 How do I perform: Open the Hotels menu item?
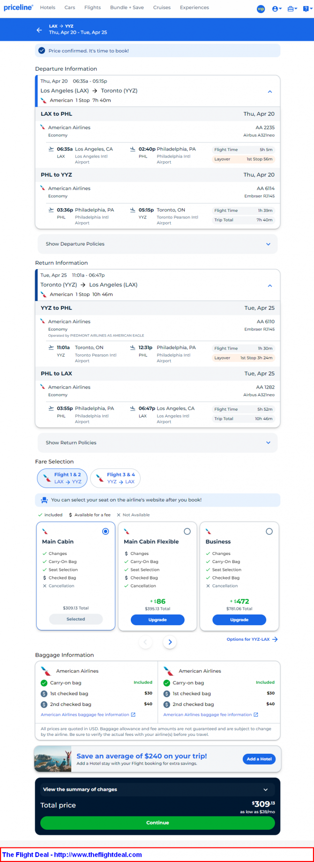coord(48,7)
